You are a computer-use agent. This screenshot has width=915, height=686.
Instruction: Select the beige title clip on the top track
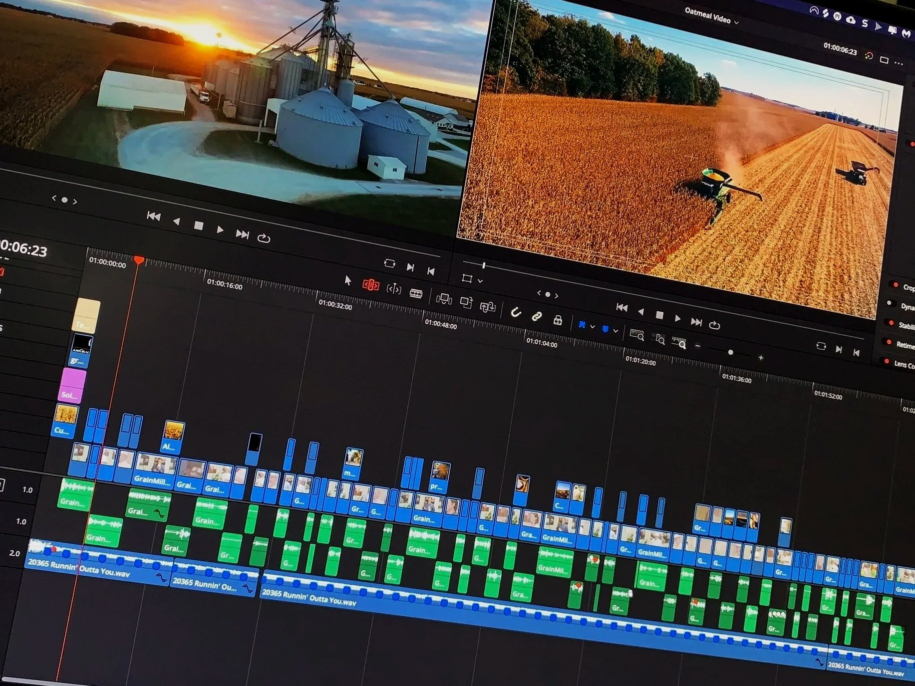pyautogui.click(x=87, y=316)
